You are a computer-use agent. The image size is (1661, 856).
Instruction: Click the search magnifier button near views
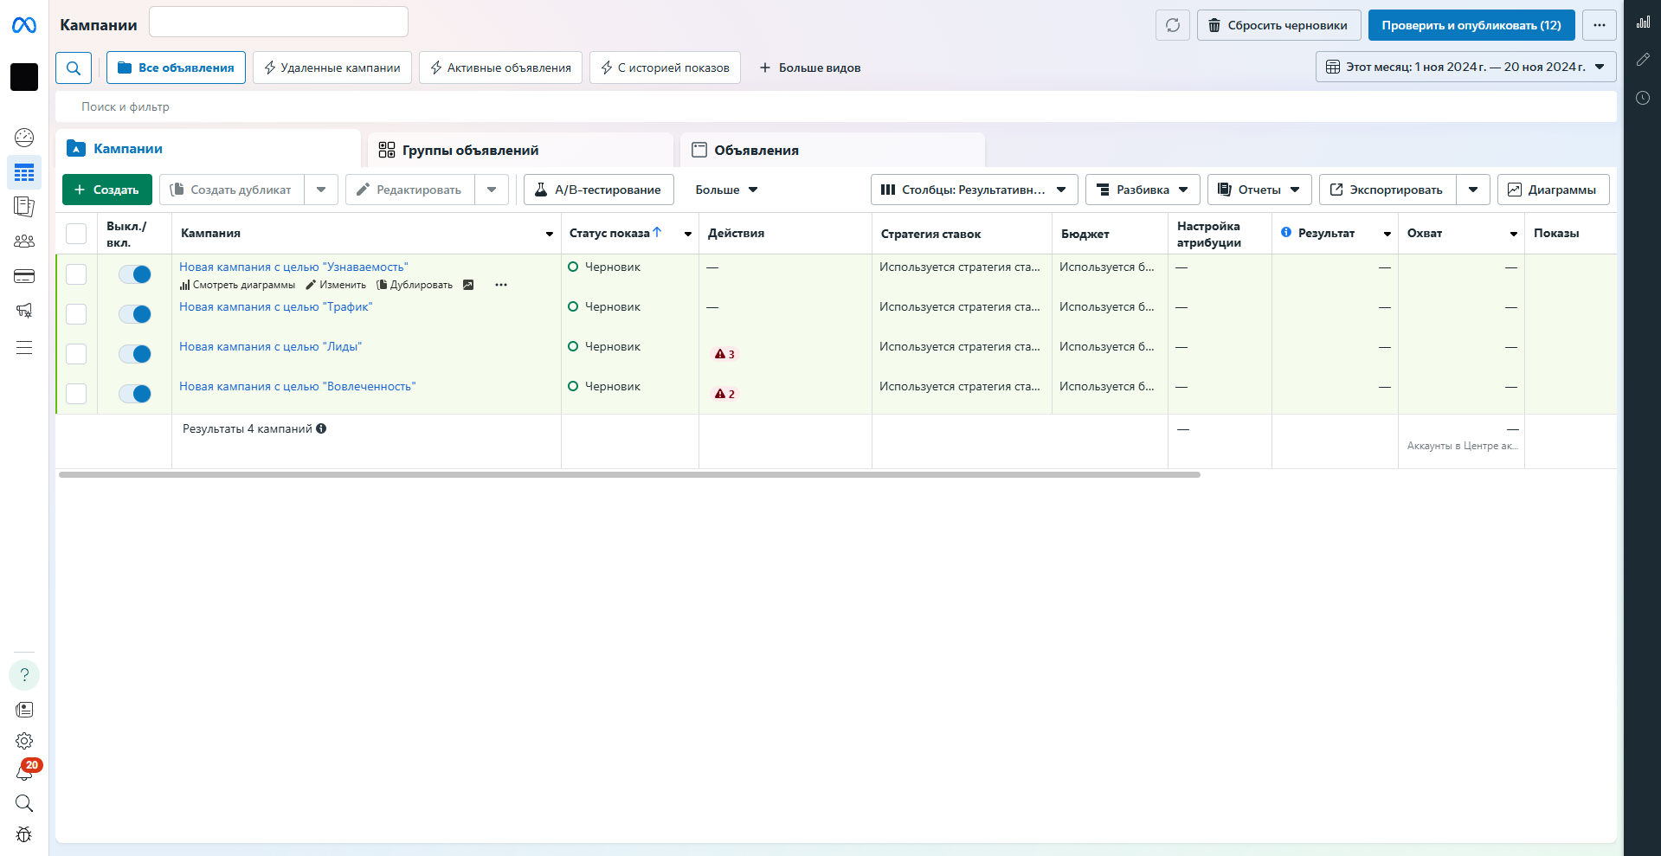[x=74, y=68]
